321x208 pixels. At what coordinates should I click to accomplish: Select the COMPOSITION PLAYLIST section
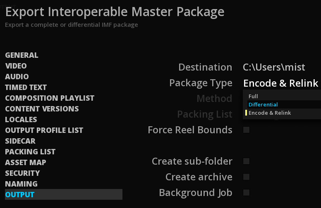click(50, 98)
